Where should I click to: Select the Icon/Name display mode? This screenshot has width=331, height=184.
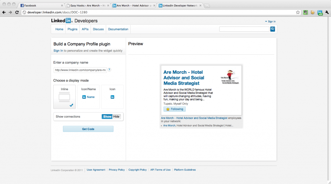pyautogui.click(x=89, y=97)
